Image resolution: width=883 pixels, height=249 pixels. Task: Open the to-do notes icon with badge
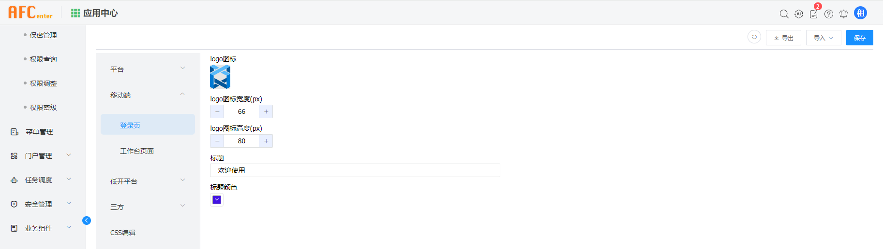814,14
